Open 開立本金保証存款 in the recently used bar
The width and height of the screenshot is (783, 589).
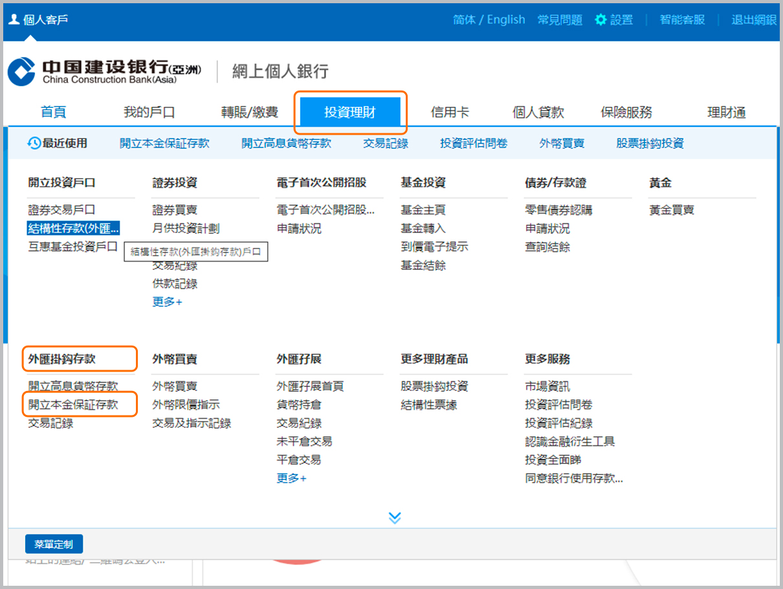(x=164, y=143)
